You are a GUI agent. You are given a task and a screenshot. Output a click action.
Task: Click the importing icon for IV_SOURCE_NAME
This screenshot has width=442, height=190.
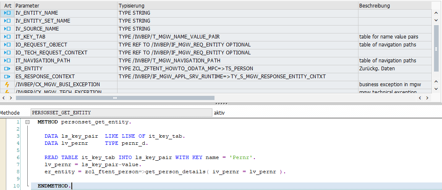7,29
